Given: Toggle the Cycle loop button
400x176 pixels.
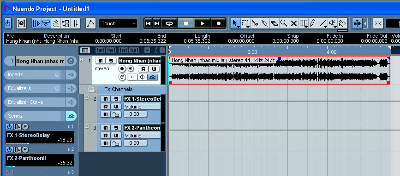Looking at the screenshot, I should pyautogui.click(x=169, y=23).
